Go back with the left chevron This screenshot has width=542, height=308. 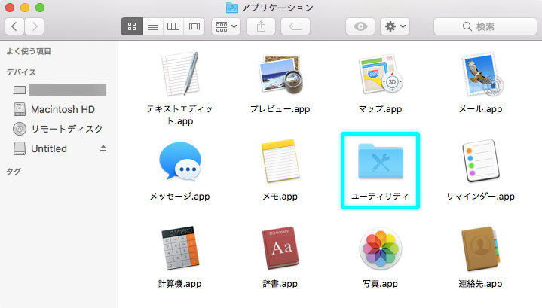point(14,26)
